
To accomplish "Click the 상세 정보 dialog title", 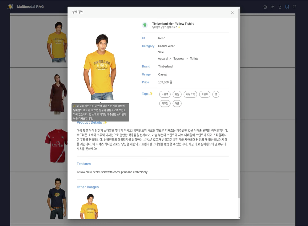I will 78,12.
